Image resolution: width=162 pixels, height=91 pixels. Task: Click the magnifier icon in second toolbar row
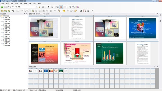tap(59, 11)
